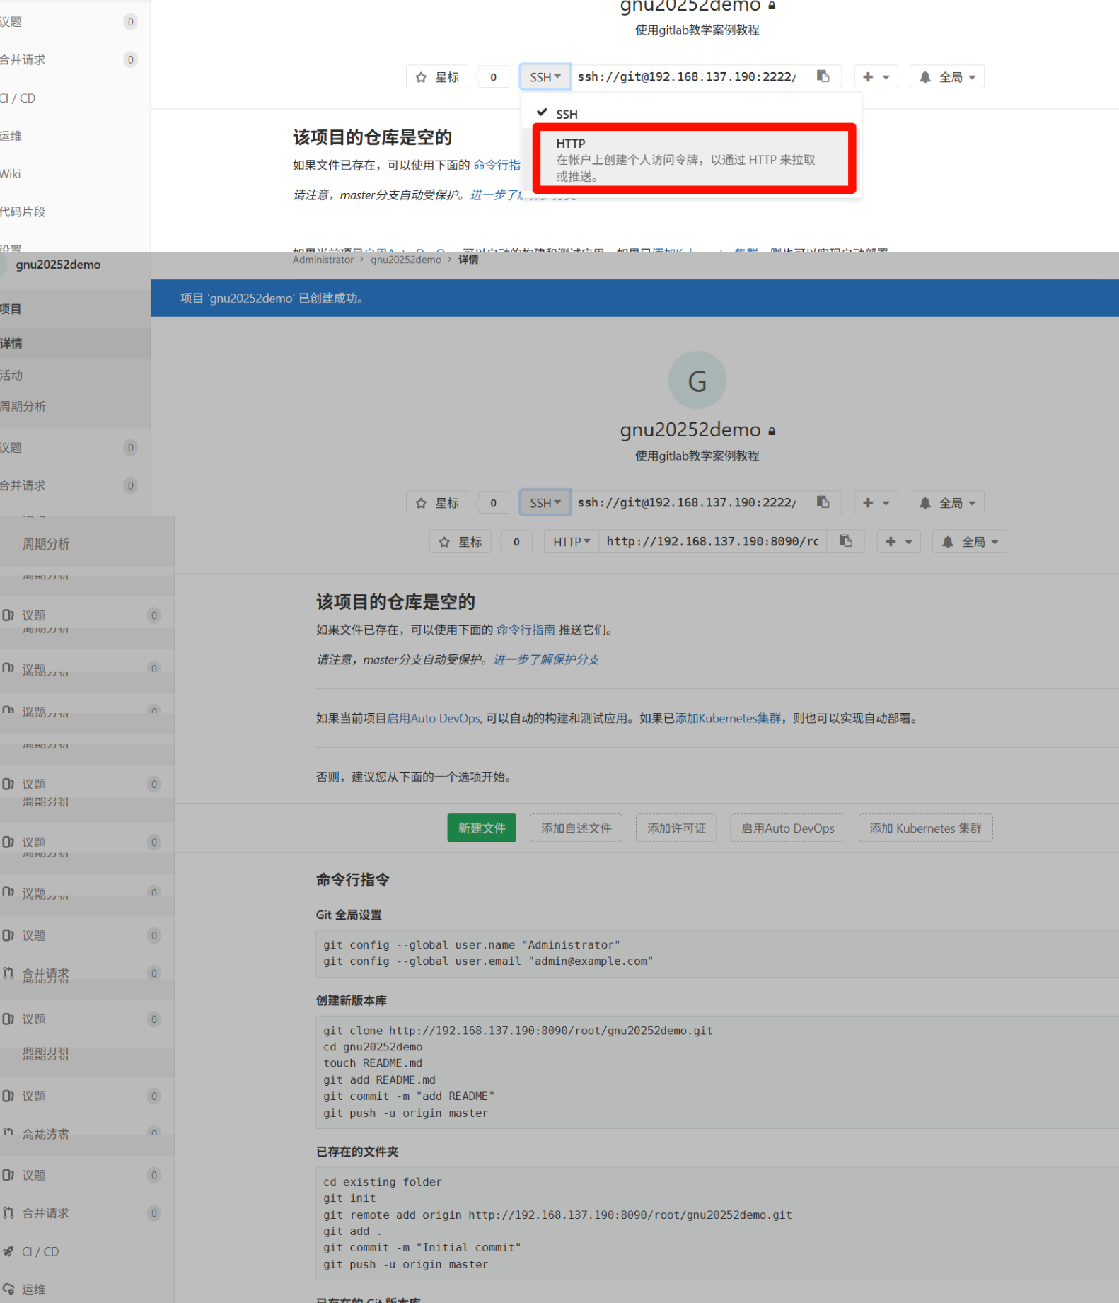Click the star icon in the SSH row above the HTTP row
This screenshot has width=1119, height=1303.
tap(422, 503)
